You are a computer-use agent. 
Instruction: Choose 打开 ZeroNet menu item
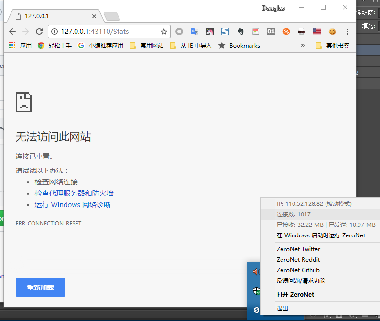(321, 295)
